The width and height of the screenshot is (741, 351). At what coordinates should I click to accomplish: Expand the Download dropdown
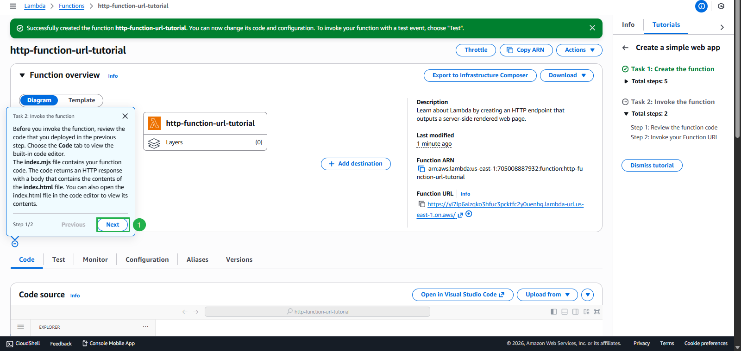[x=566, y=75]
